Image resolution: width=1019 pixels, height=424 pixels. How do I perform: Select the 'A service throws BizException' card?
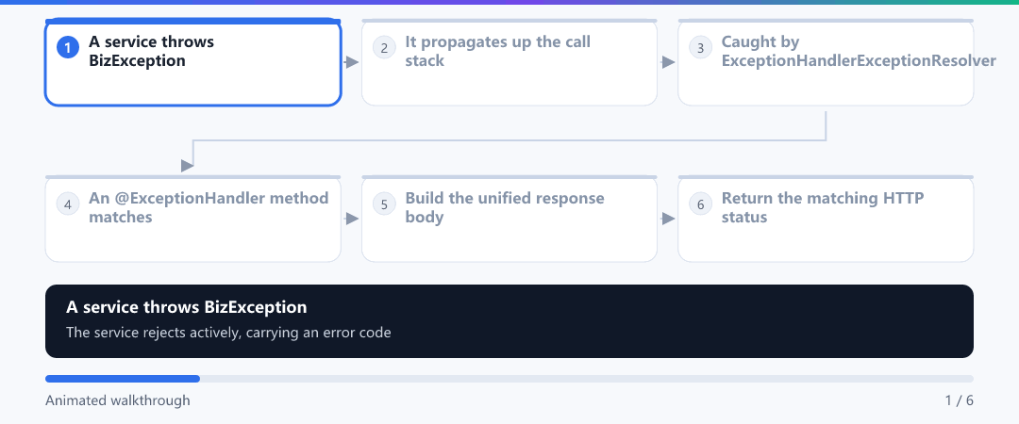point(193,62)
